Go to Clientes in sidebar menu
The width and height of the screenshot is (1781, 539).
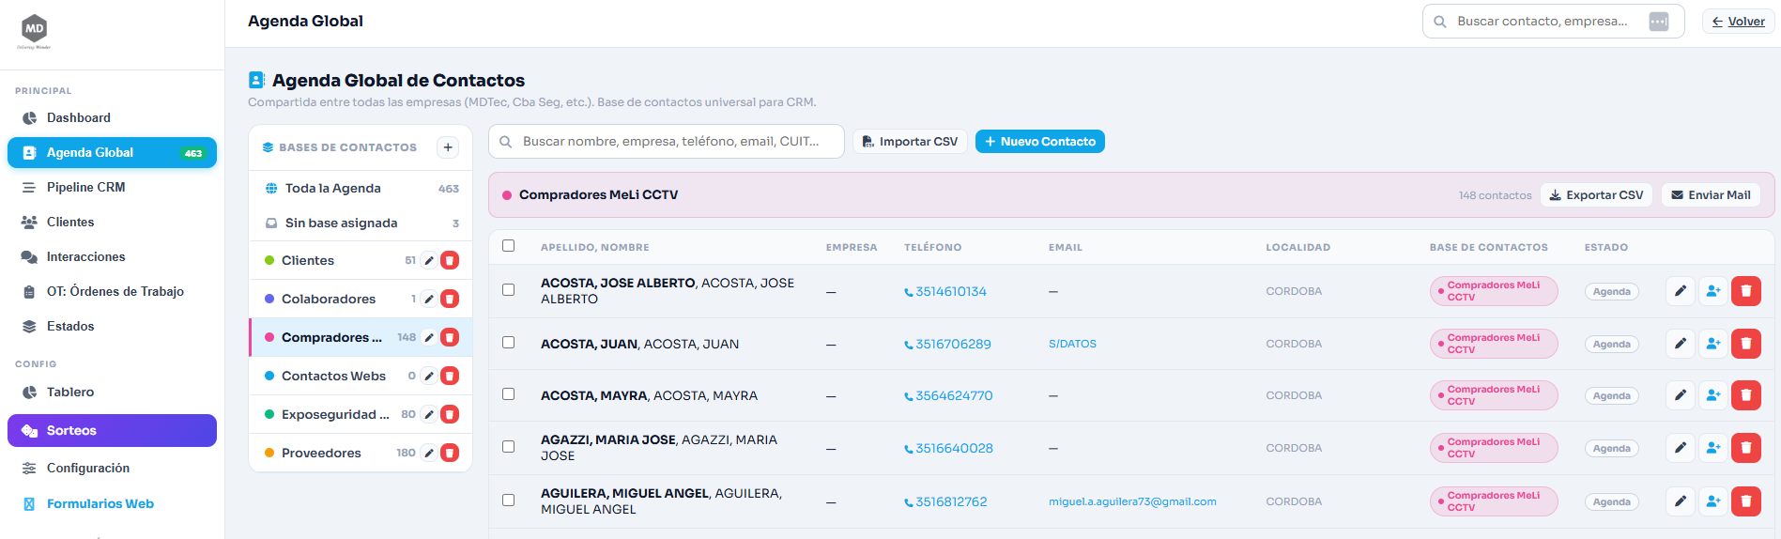click(x=112, y=222)
